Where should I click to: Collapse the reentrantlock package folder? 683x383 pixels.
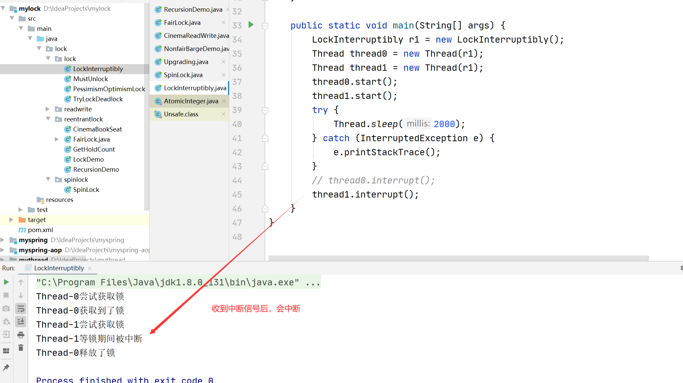coord(48,119)
